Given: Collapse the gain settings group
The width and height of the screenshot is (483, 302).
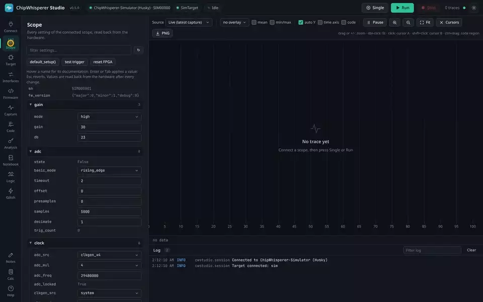Looking at the screenshot, I should point(85,105).
